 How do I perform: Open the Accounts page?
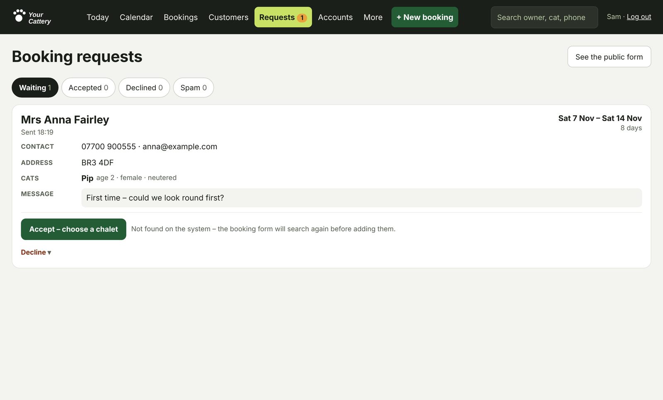coord(335,17)
